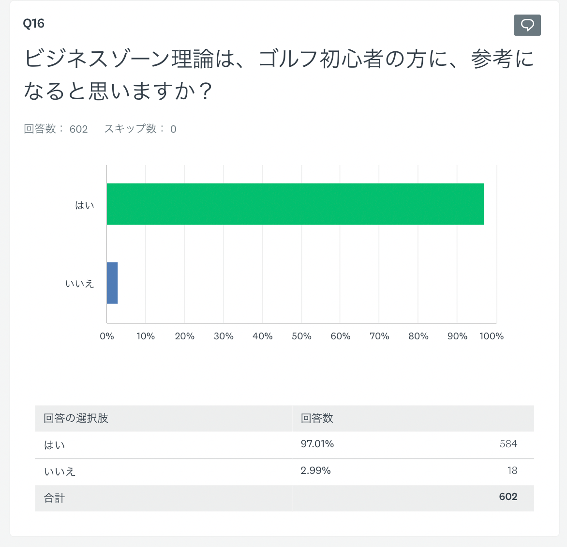
Task: Click the 回答数: 602 summary text
Action: pyautogui.click(x=56, y=129)
